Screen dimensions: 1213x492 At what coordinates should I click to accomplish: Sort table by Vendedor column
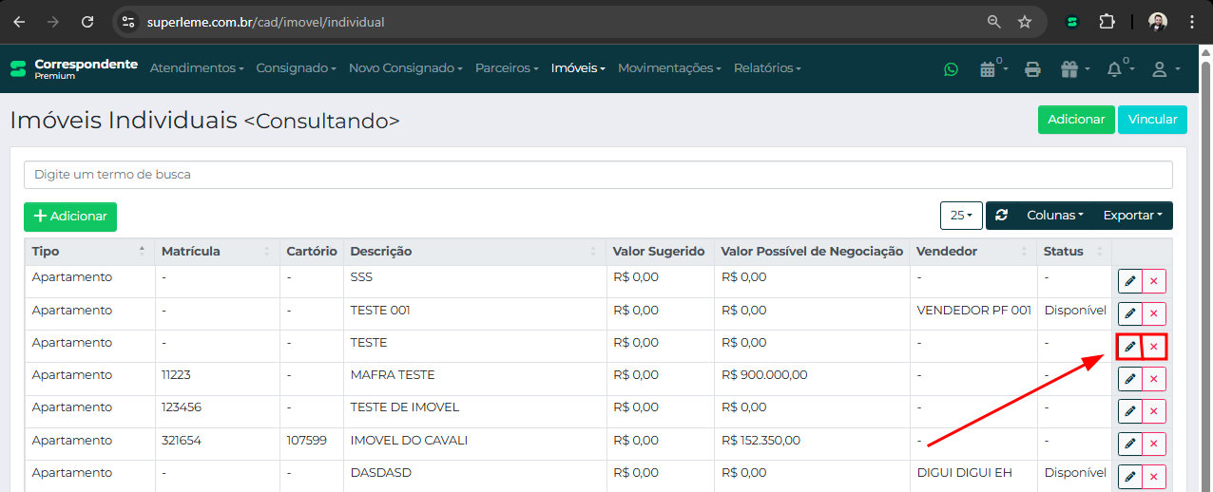(973, 252)
